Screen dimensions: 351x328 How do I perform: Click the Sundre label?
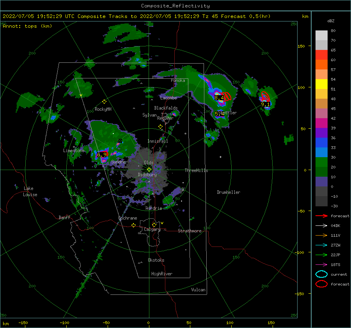tap(119, 161)
